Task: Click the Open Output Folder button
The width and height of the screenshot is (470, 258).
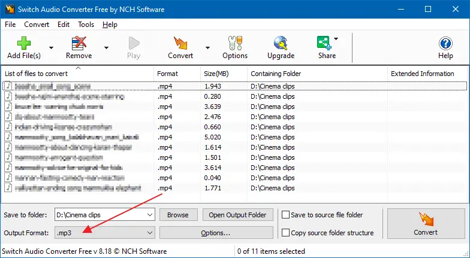Action: [x=237, y=215]
